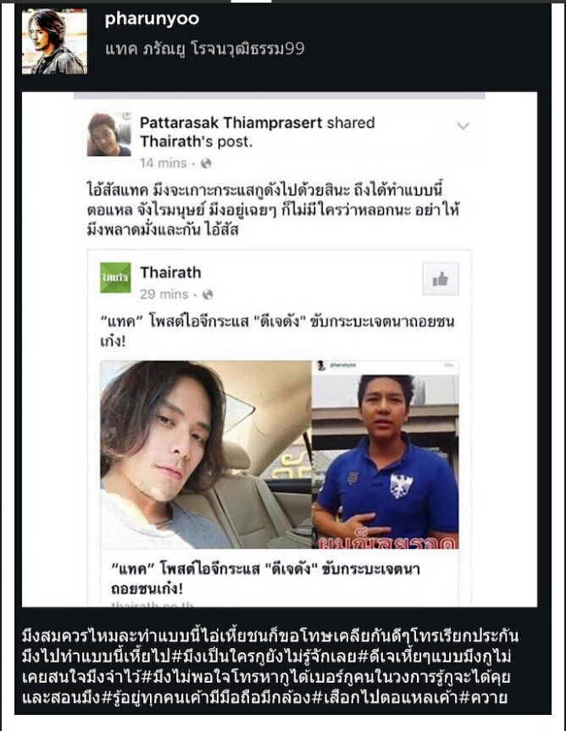Click the Thairath page name
The height and width of the screenshot is (731, 566).
[170, 272]
